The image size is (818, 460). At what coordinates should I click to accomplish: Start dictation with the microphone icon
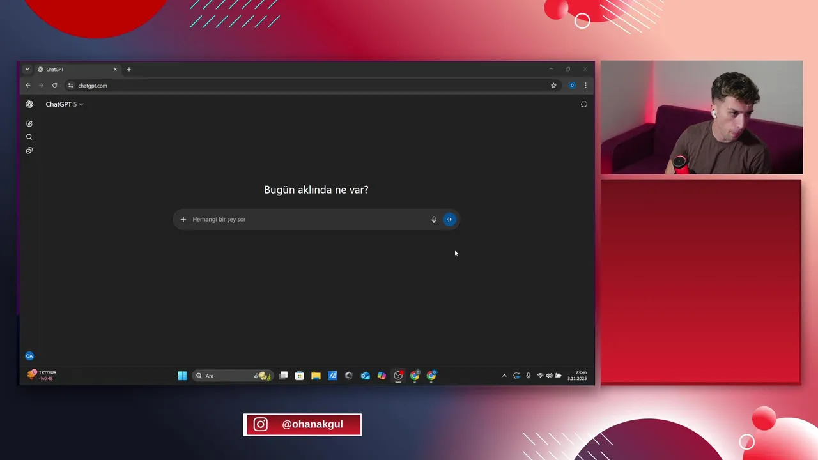(434, 219)
